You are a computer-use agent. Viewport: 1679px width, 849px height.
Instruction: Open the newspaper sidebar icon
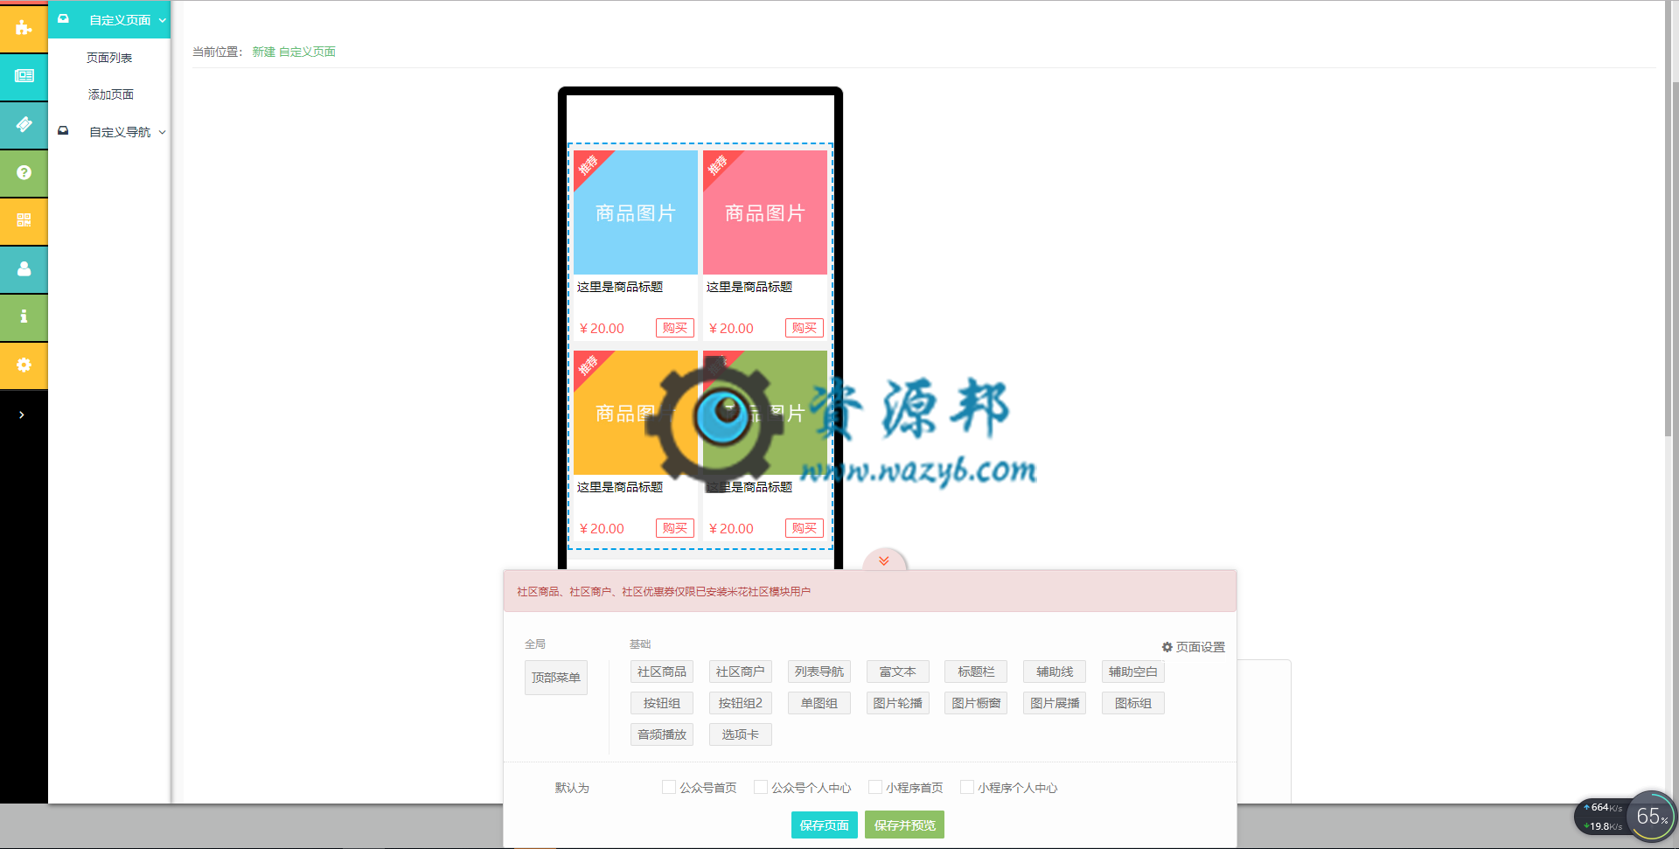[x=24, y=76]
